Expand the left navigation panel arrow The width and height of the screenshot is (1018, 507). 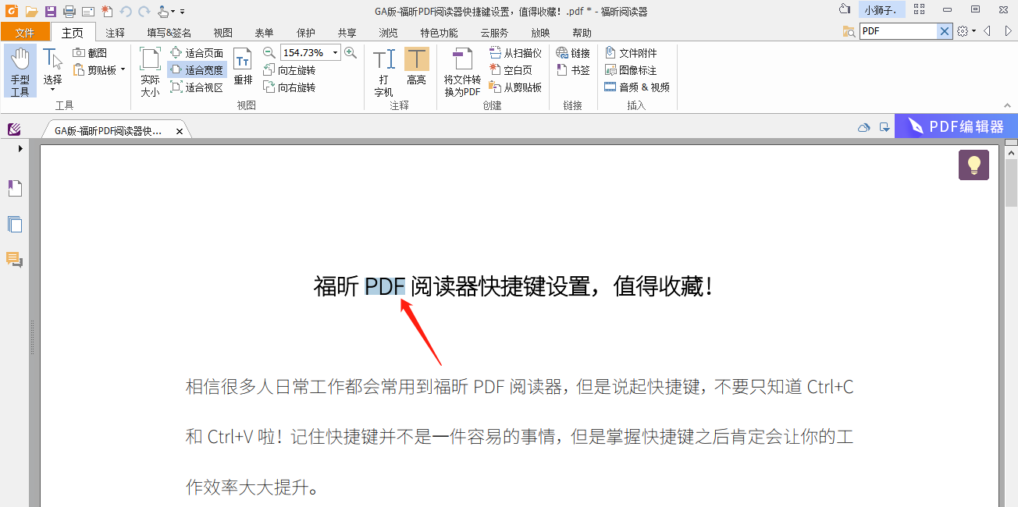20,147
